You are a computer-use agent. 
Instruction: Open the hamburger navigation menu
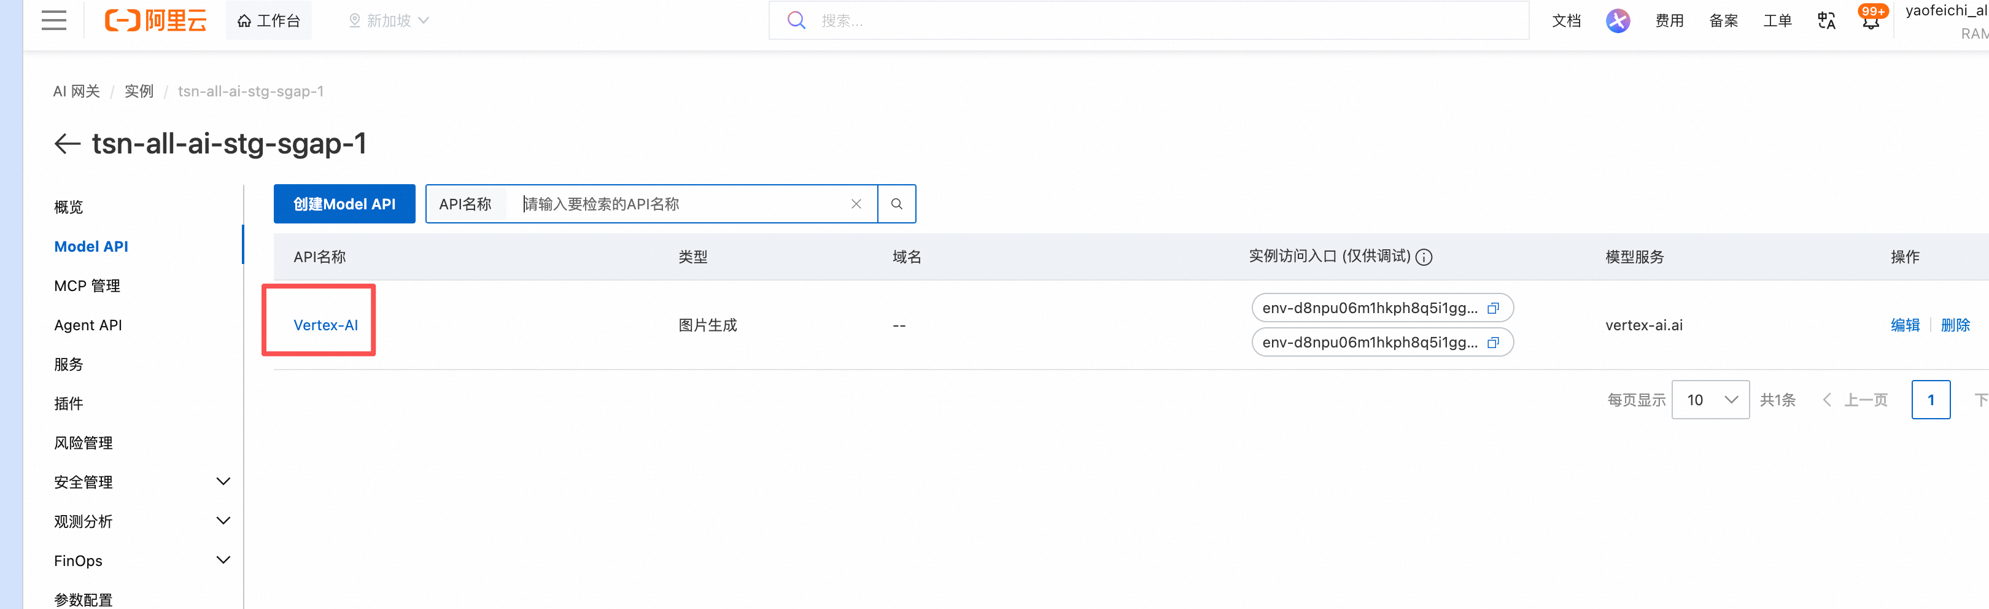pos(54,20)
